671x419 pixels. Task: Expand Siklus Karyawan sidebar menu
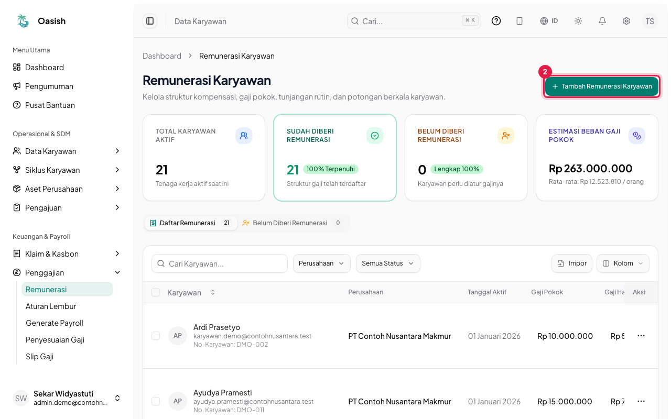click(x=67, y=170)
